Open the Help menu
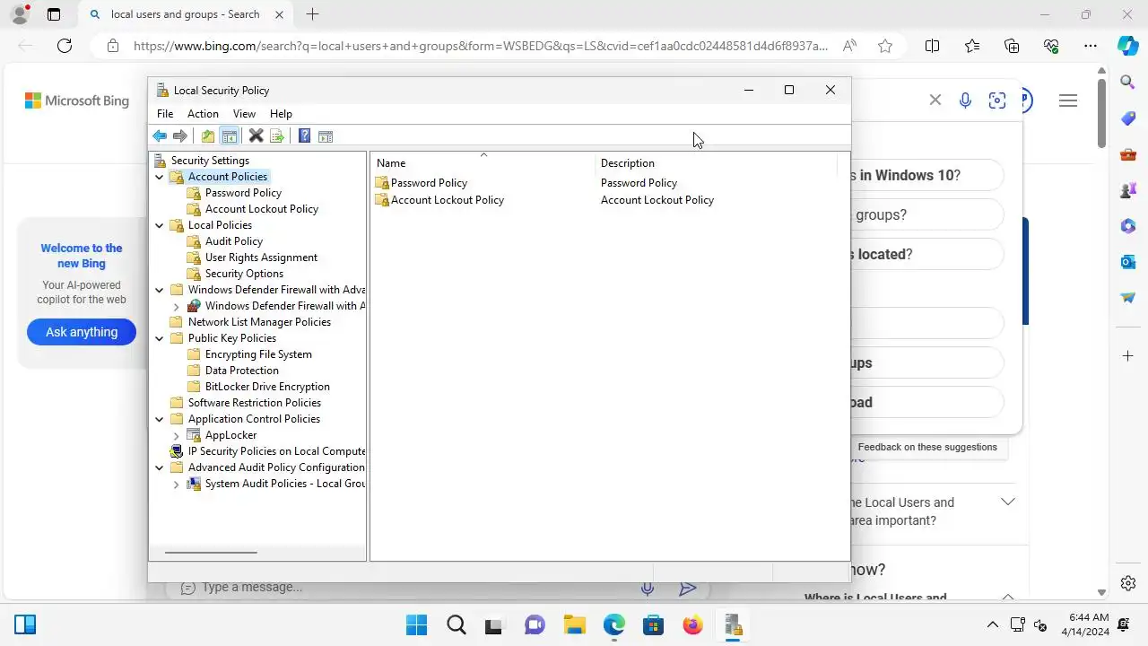 pos(281,114)
